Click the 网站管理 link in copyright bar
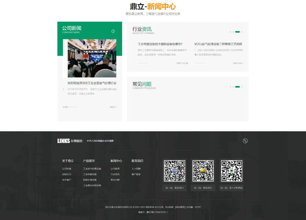Viewport: 306px width, 220px height. pyautogui.click(x=181, y=207)
